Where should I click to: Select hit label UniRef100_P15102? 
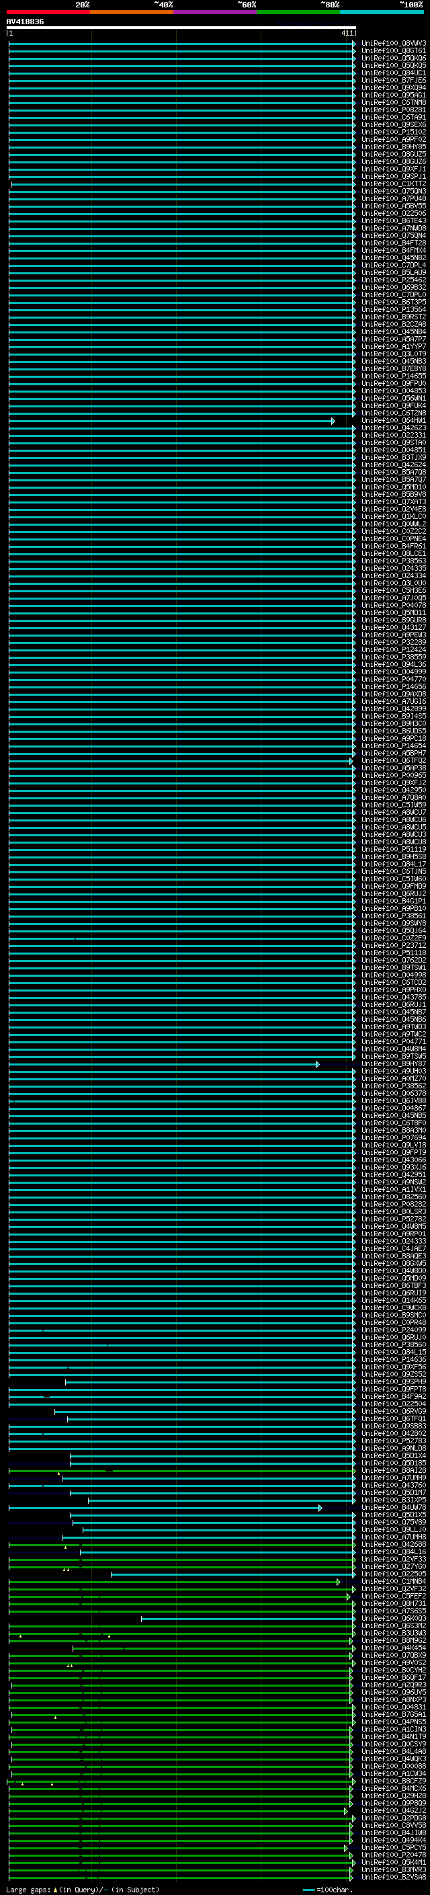coord(394,132)
